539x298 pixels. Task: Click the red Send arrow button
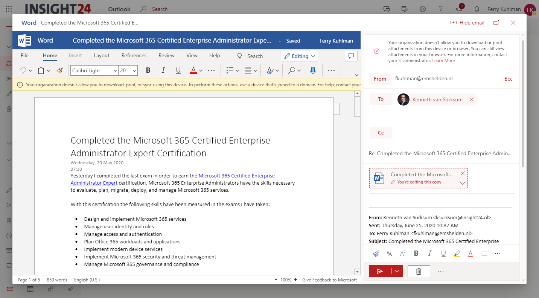[x=380, y=271]
